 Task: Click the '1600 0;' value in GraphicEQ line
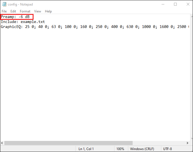click(167, 27)
